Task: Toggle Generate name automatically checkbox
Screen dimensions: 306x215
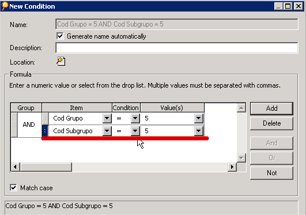Action: pyautogui.click(x=60, y=36)
